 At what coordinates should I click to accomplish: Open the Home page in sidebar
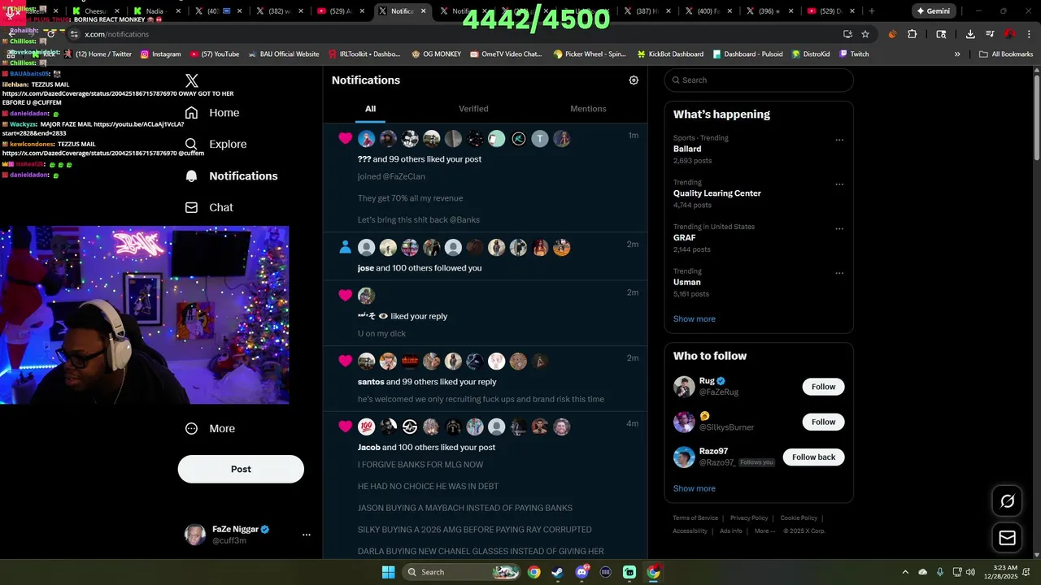[212, 113]
